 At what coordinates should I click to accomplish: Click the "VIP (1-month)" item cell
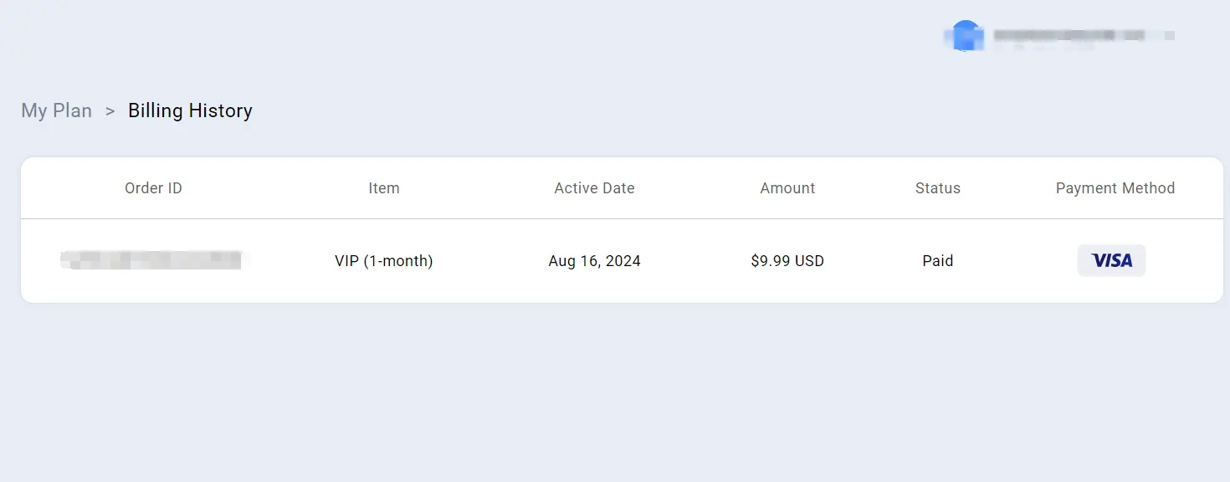384,260
